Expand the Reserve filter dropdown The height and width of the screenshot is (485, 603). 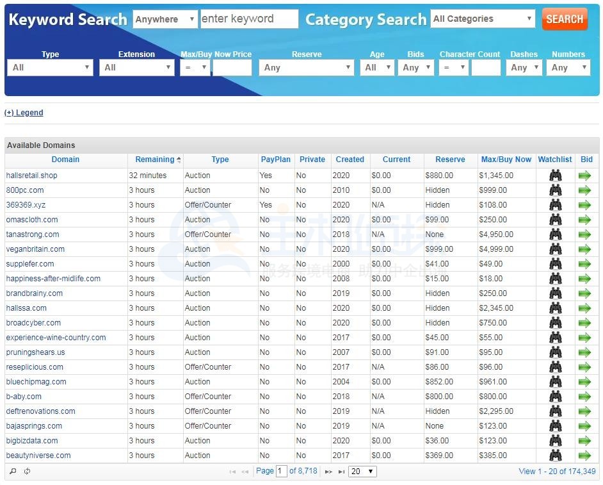tap(307, 67)
